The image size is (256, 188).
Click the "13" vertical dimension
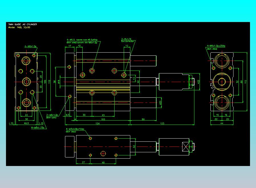coord(134,79)
